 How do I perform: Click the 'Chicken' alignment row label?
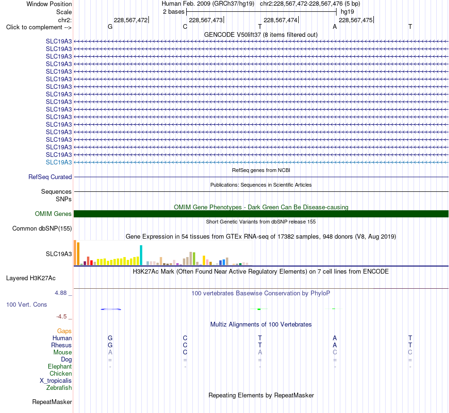60,373
